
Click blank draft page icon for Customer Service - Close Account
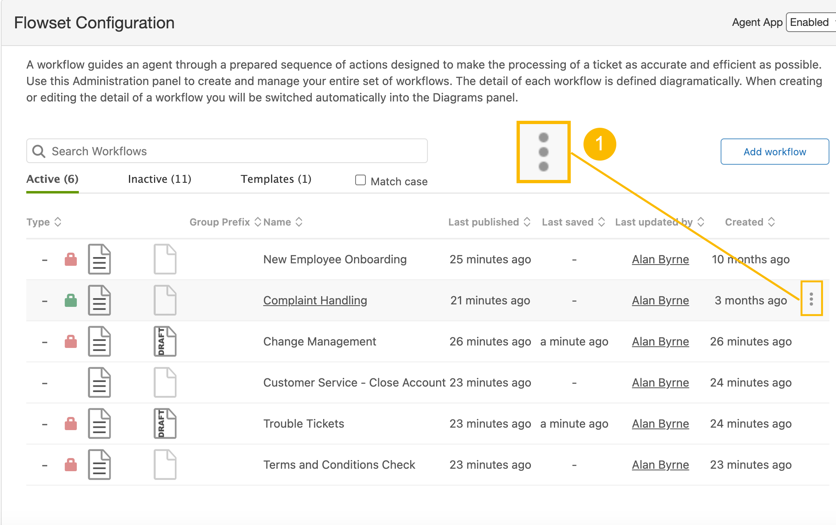click(165, 382)
